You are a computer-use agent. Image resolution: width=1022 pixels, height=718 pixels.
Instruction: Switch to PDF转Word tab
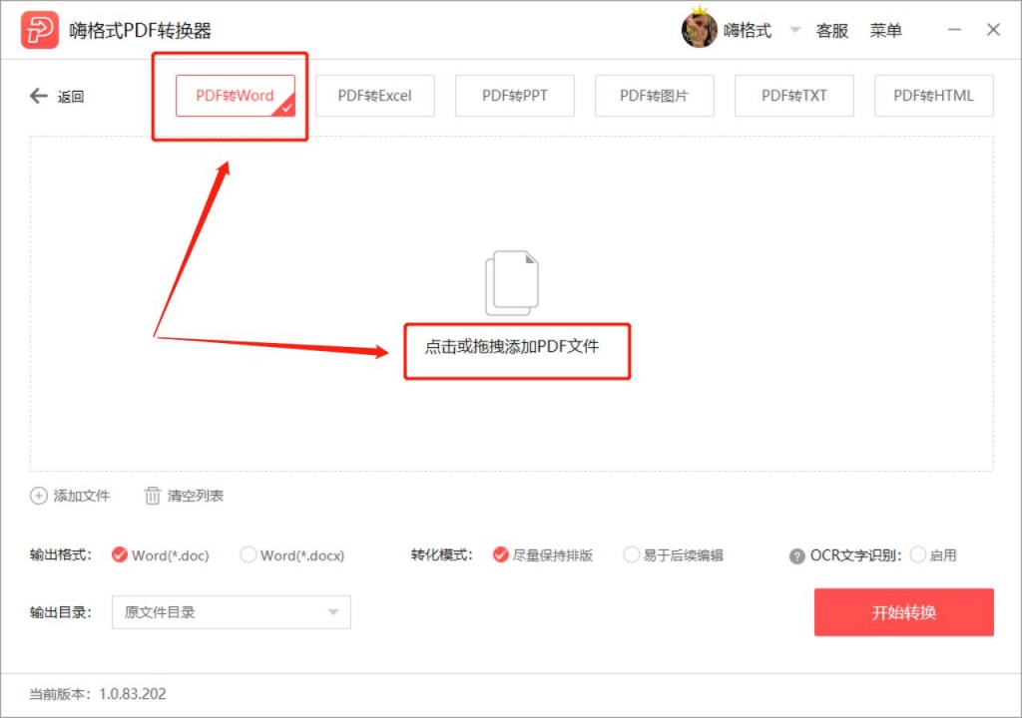click(236, 96)
